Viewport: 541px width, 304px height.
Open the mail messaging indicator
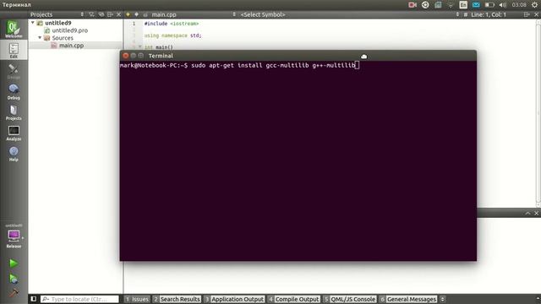[476, 5]
